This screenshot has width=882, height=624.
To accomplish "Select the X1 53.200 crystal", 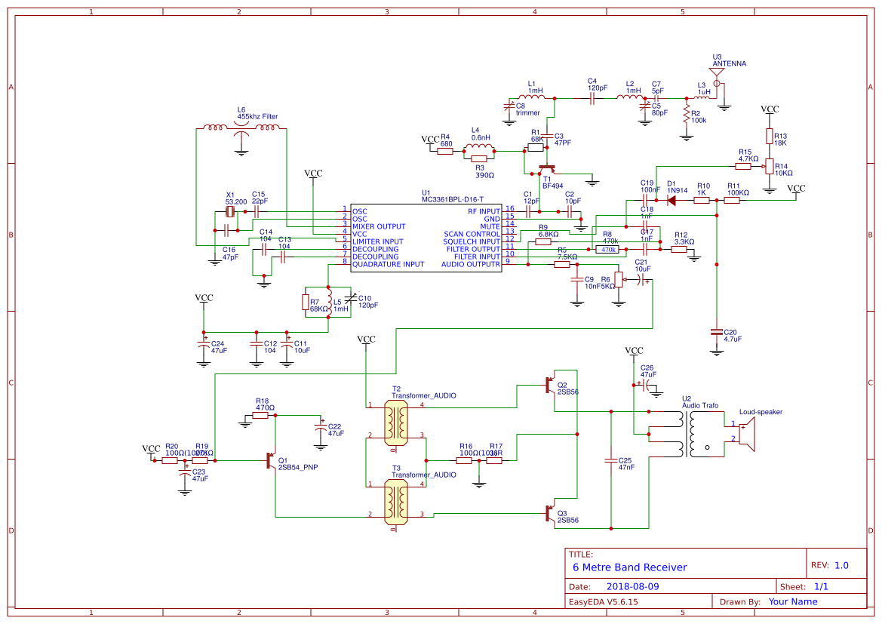I will point(230,212).
